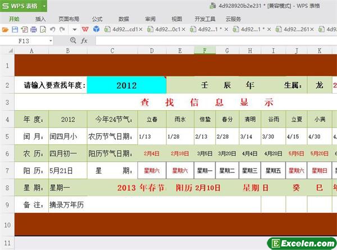
Task: Open the 云服务 ribbon tab
Action: point(233,19)
